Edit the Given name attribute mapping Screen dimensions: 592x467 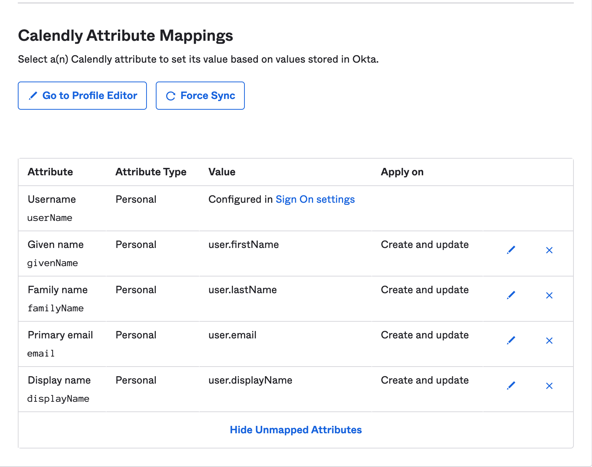[x=511, y=250]
